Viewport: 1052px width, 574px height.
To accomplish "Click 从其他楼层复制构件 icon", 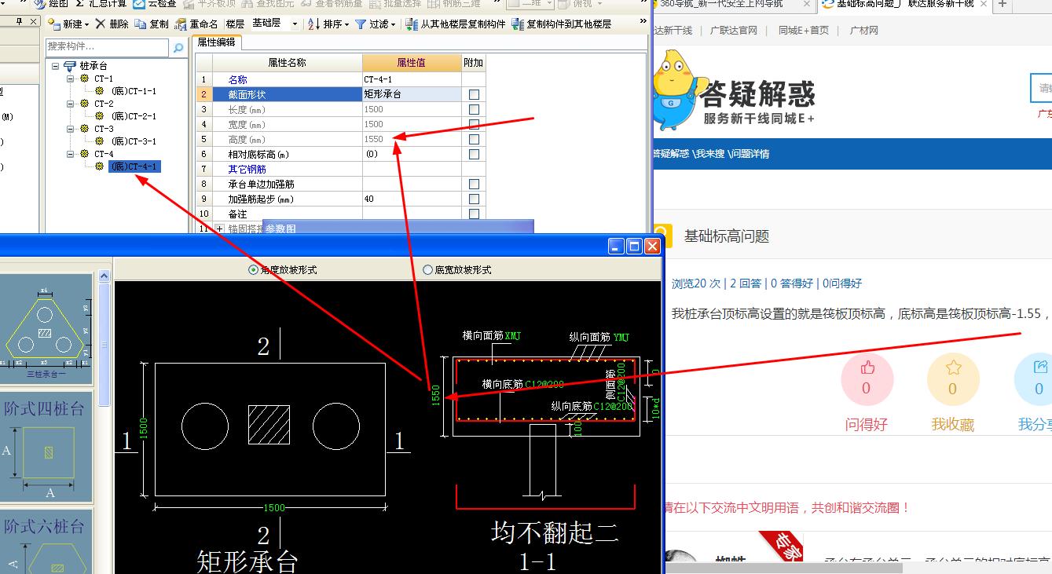I will coord(412,24).
